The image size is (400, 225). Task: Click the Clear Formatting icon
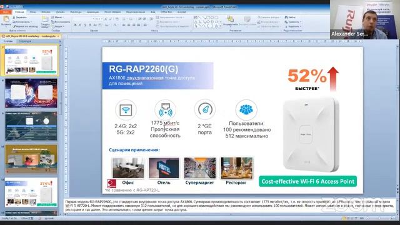pyautogui.click(x=117, y=19)
